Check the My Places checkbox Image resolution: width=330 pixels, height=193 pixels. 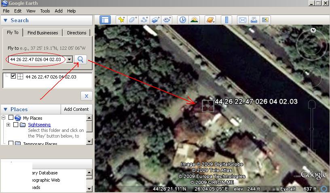click(x=11, y=117)
